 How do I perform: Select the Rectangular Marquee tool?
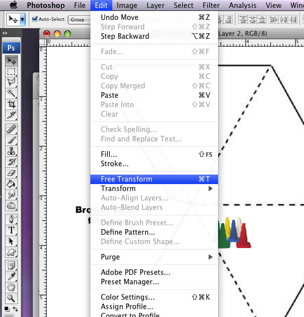pyautogui.click(x=11, y=71)
